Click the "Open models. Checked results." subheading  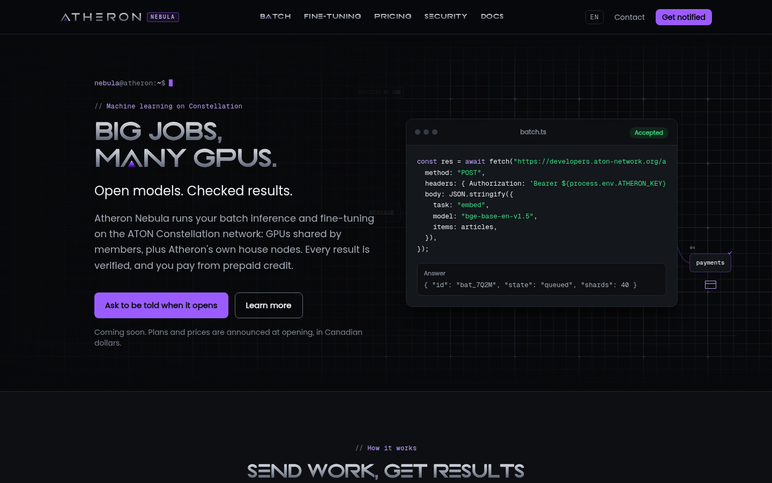coord(194,191)
